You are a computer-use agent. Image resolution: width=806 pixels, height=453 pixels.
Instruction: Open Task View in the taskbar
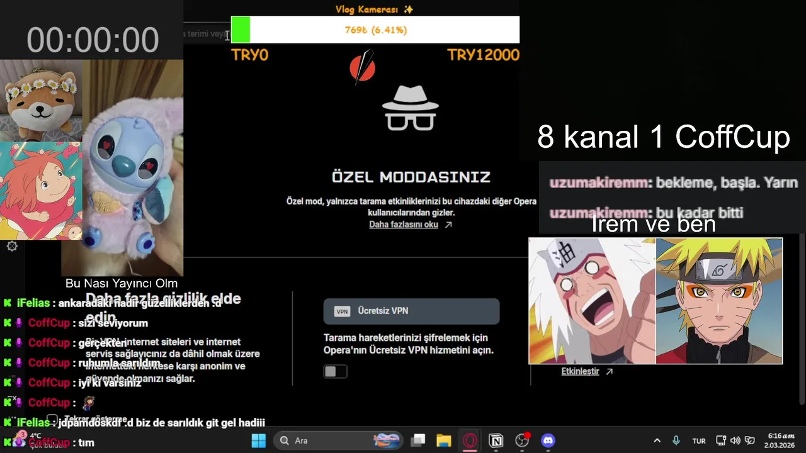click(x=418, y=440)
